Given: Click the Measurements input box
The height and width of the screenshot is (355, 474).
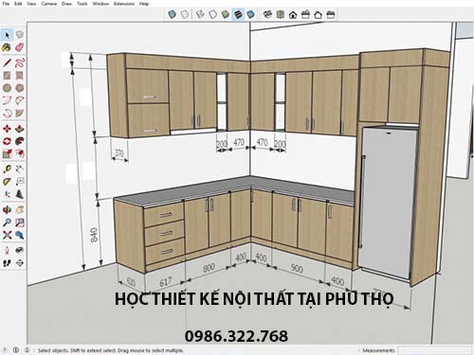Looking at the screenshot, I should [x=435, y=350].
